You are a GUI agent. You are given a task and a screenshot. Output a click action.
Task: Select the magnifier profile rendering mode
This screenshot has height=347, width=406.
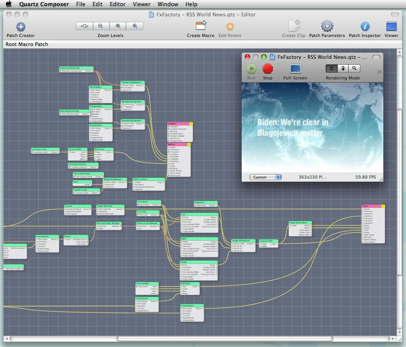coord(354,69)
